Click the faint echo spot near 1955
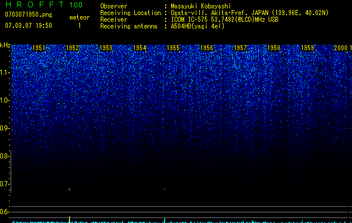This screenshot has height=223, width=352. (x=165, y=189)
